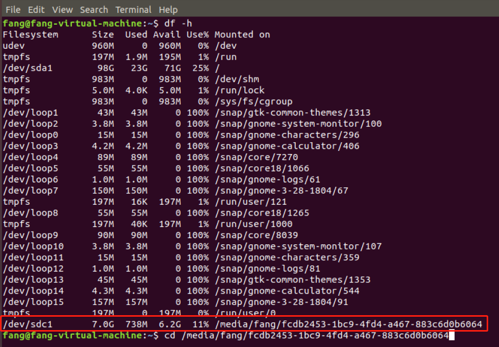The height and width of the screenshot is (347, 499).
Task: Click '/snap/gnome-system-monitor/107' path
Action: [298, 246]
